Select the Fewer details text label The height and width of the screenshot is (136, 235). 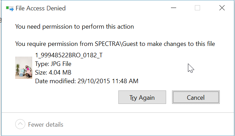(x=46, y=125)
